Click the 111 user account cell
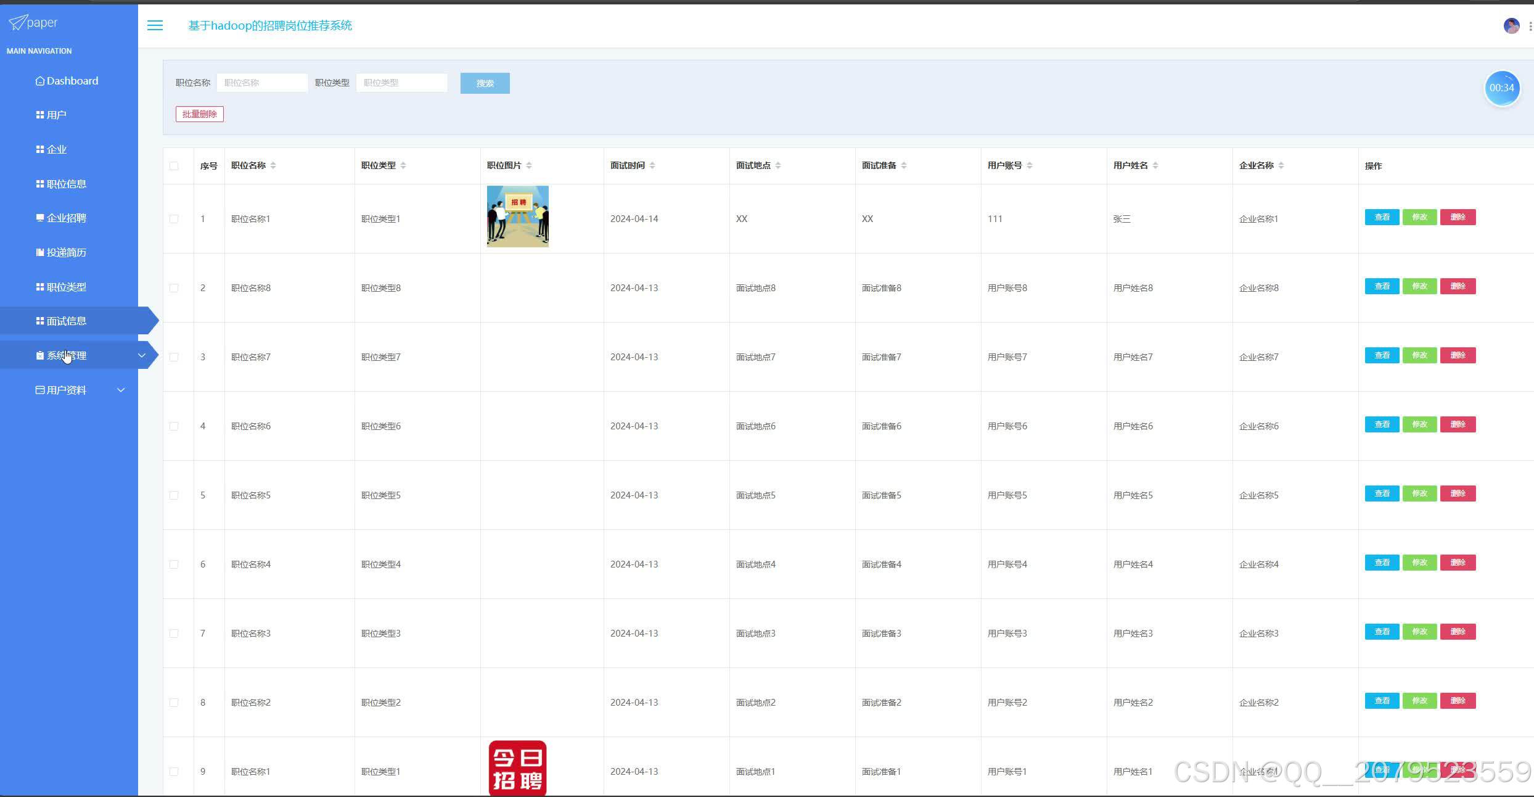The image size is (1534, 797). (995, 219)
